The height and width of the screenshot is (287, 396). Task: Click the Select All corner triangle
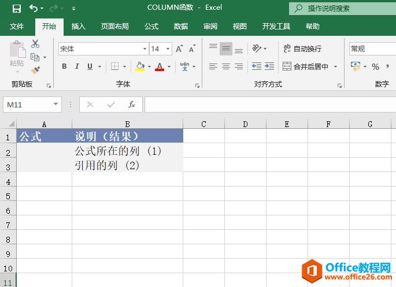click(12, 124)
